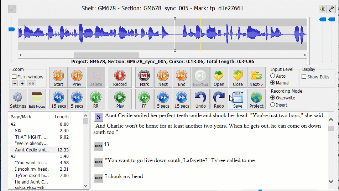Click the black mark line in waveform
339x191 pixels.
(175, 35)
